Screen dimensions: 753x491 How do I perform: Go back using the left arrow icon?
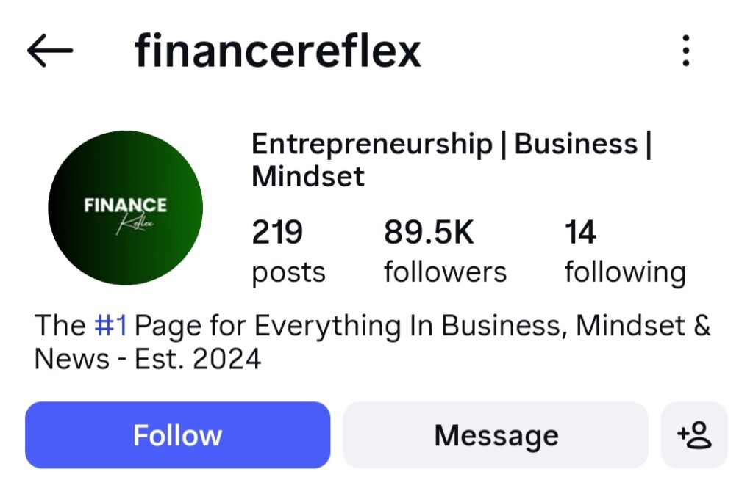pos(50,51)
